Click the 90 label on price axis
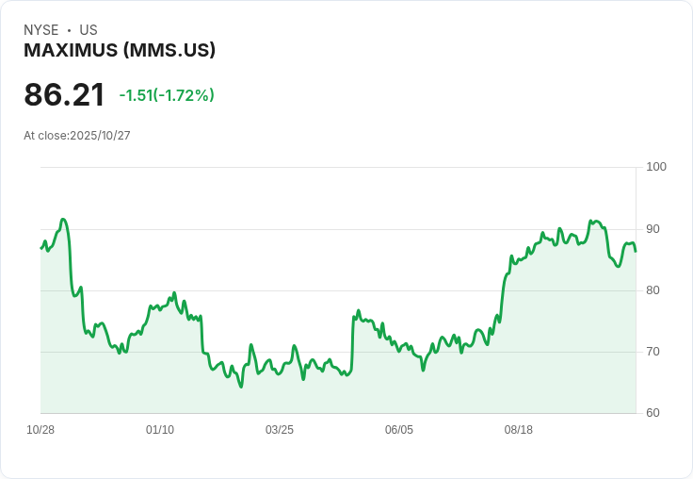 653,229
